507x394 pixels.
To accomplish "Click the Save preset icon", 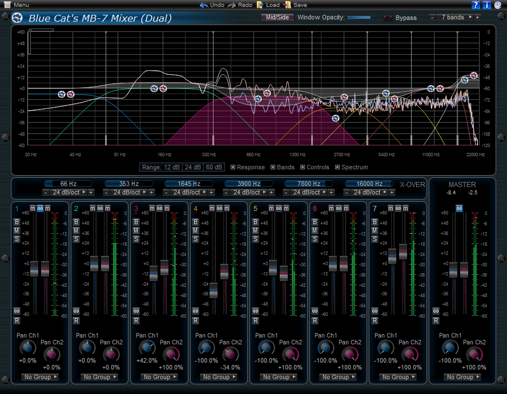I will [287, 5].
